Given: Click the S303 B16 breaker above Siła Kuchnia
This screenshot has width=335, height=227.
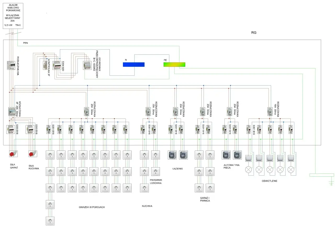Looking at the screenshot, I should [x=30, y=130].
